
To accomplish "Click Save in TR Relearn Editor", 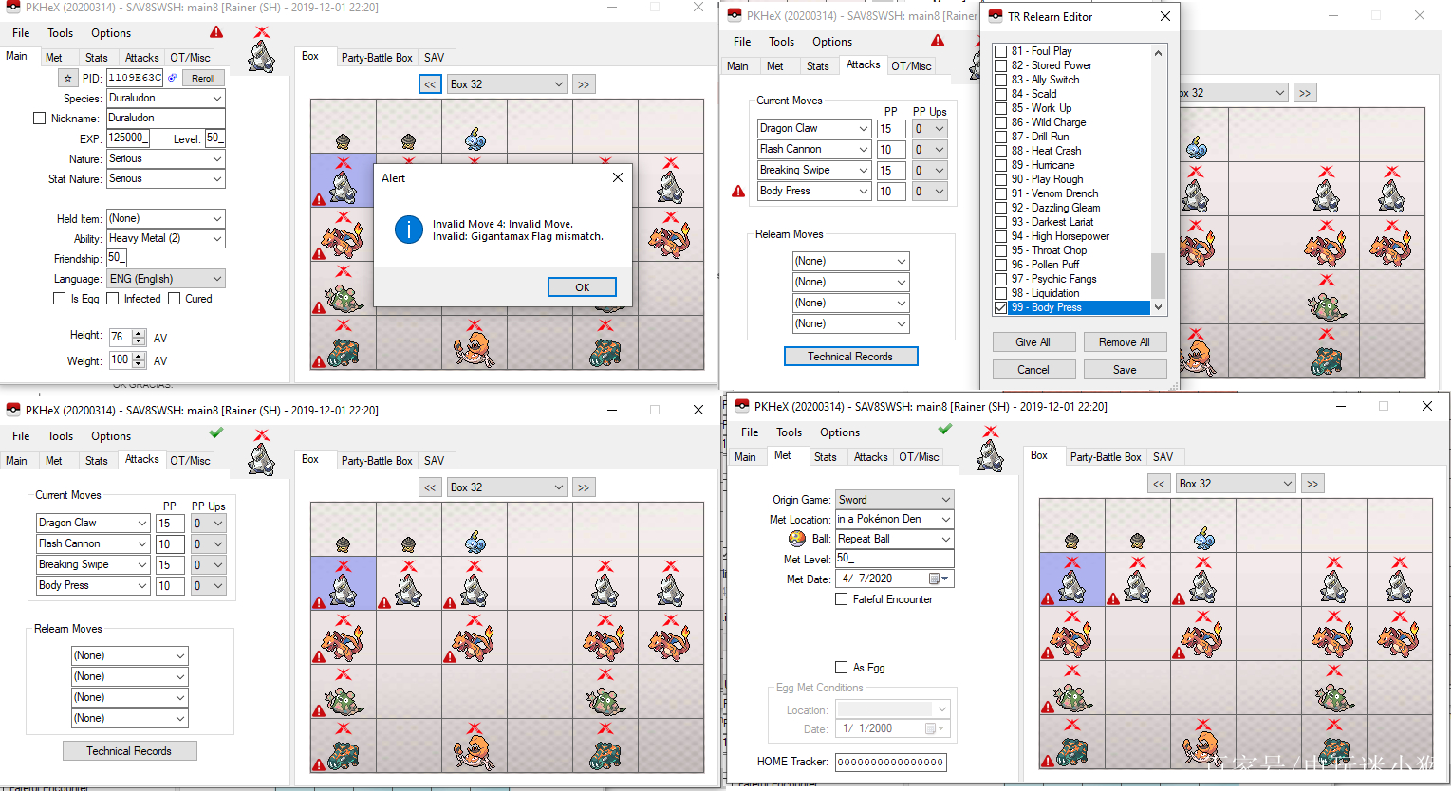I will [1125, 370].
